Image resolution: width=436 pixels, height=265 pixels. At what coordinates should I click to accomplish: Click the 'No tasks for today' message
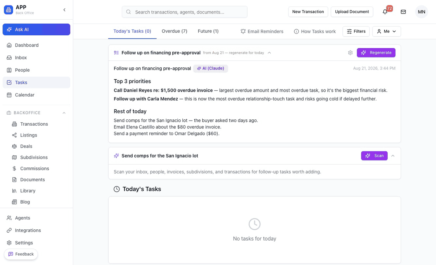click(x=255, y=239)
